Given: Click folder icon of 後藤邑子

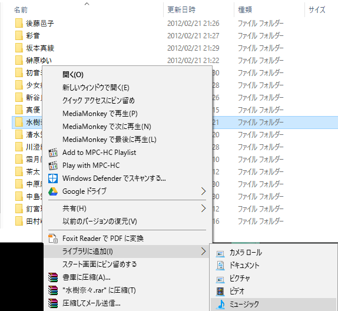Looking at the screenshot, I should click(19, 23).
